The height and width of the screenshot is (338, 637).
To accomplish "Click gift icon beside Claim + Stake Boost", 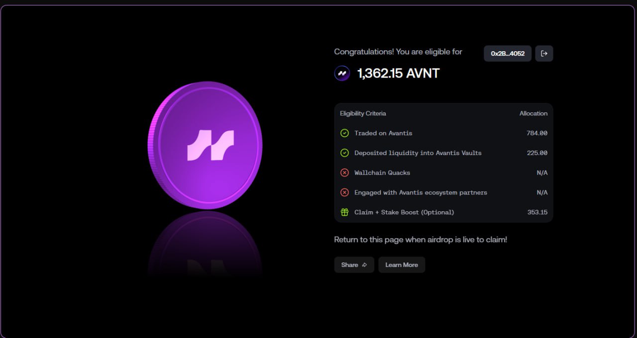I will [x=344, y=212].
